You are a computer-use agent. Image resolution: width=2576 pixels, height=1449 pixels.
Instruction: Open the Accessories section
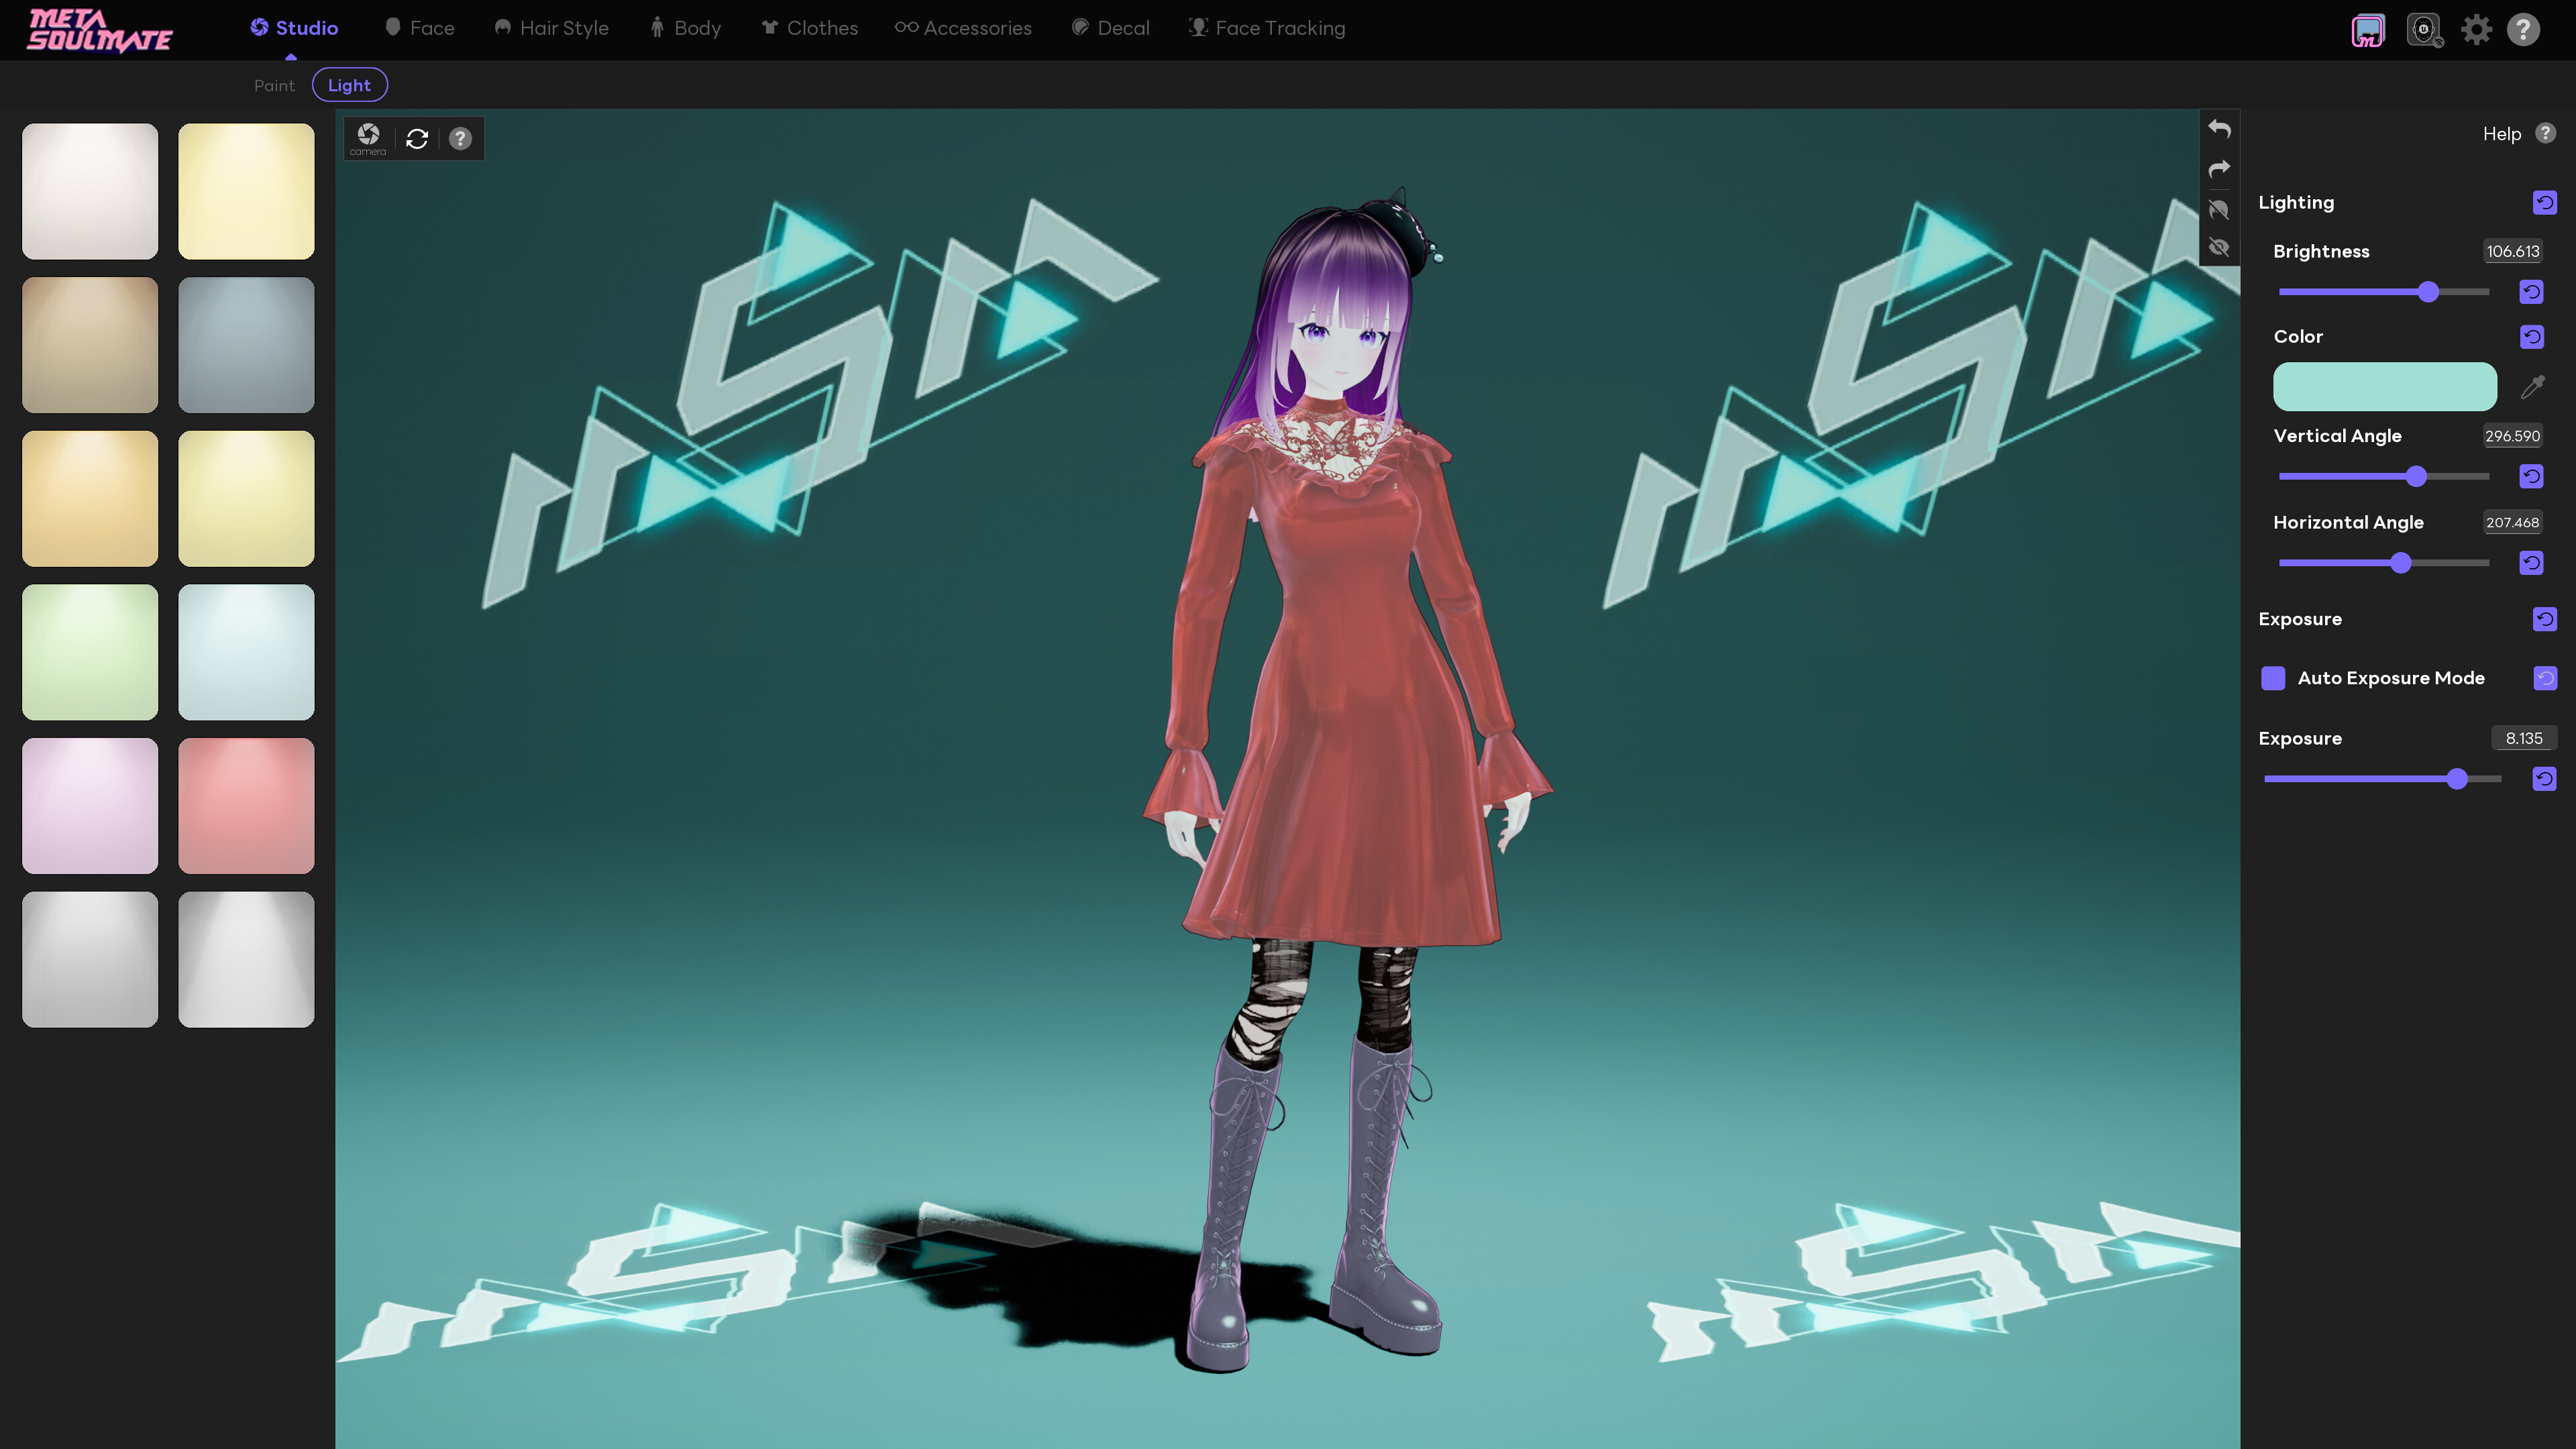pyautogui.click(x=963, y=27)
